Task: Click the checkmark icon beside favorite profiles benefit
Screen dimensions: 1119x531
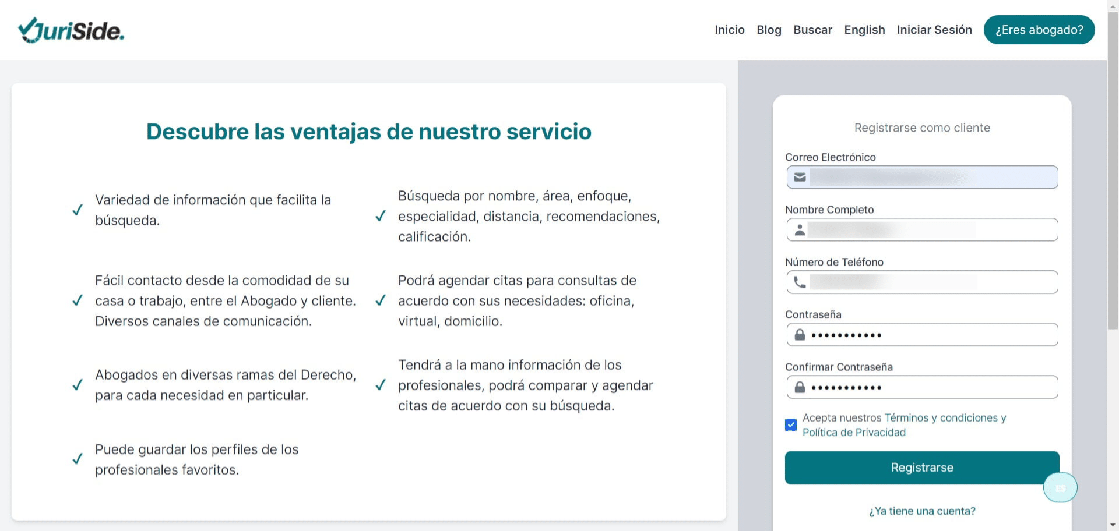Action: pyautogui.click(x=78, y=459)
